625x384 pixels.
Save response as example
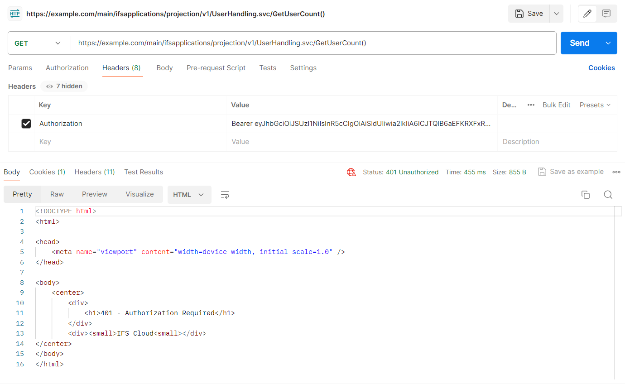570,172
